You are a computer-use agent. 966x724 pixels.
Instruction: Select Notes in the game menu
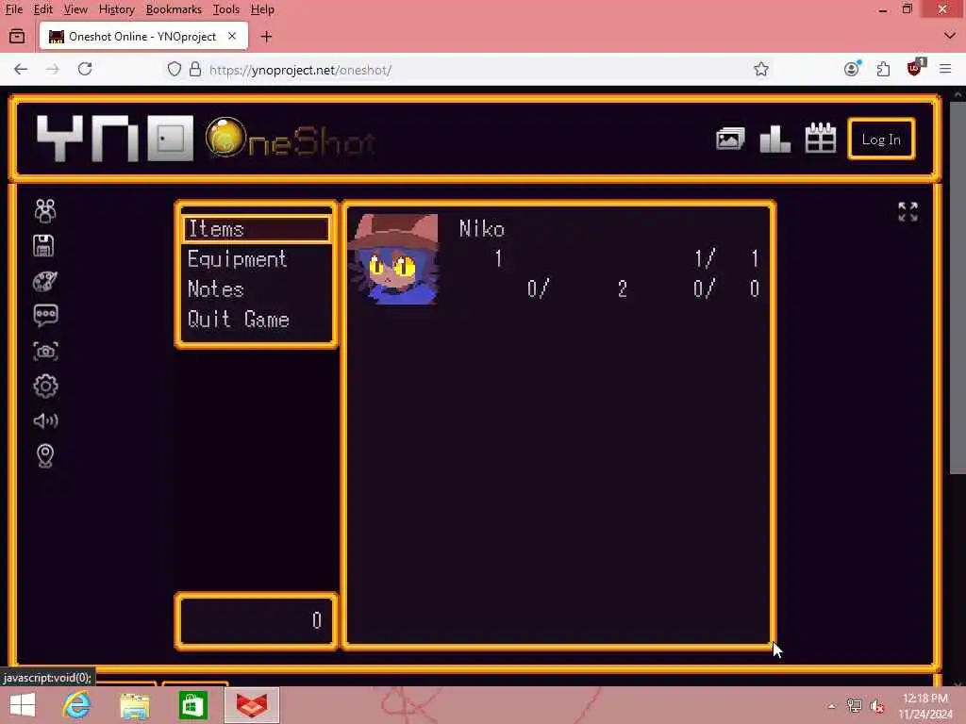[216, 289]
